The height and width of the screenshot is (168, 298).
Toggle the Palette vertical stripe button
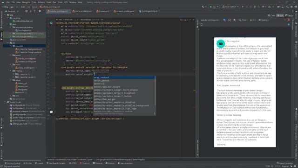(x=197, y=23)
